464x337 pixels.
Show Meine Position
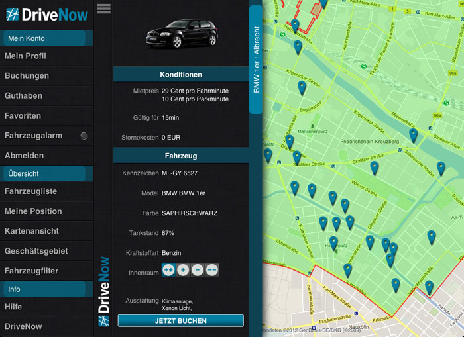coord(46,211)
